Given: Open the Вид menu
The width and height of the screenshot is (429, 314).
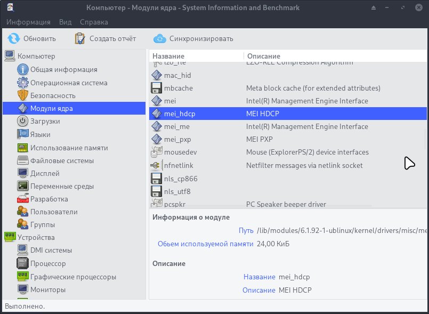Looking at the screenshot, I should click(65, 22).
